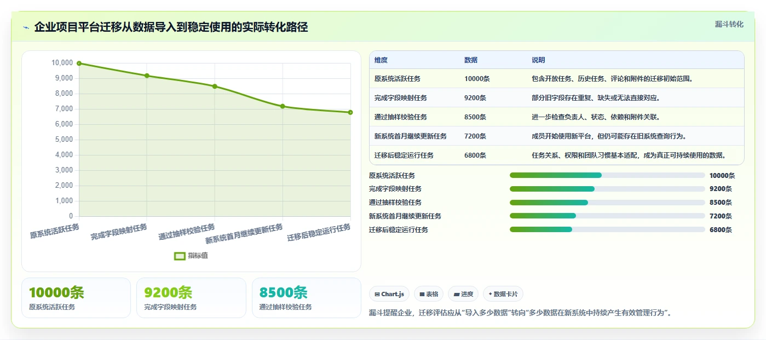766x340 pixels.
Task: Click the 原系统活跃任务 progress bar
Action: (607, 175)
